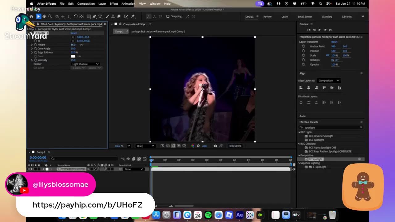Open the Composition menu
The image size is (395, 222).
coord(86,4)
